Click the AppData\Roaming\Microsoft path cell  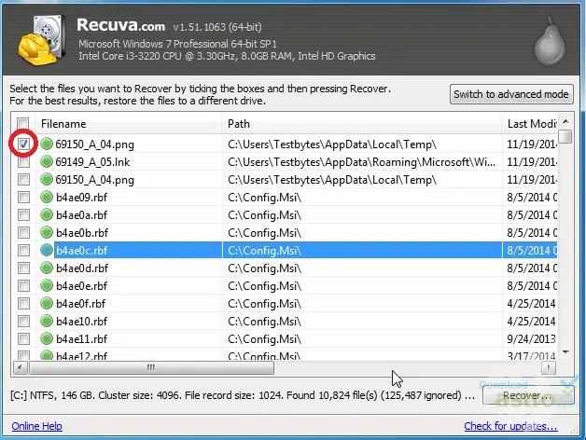point(361,162)
